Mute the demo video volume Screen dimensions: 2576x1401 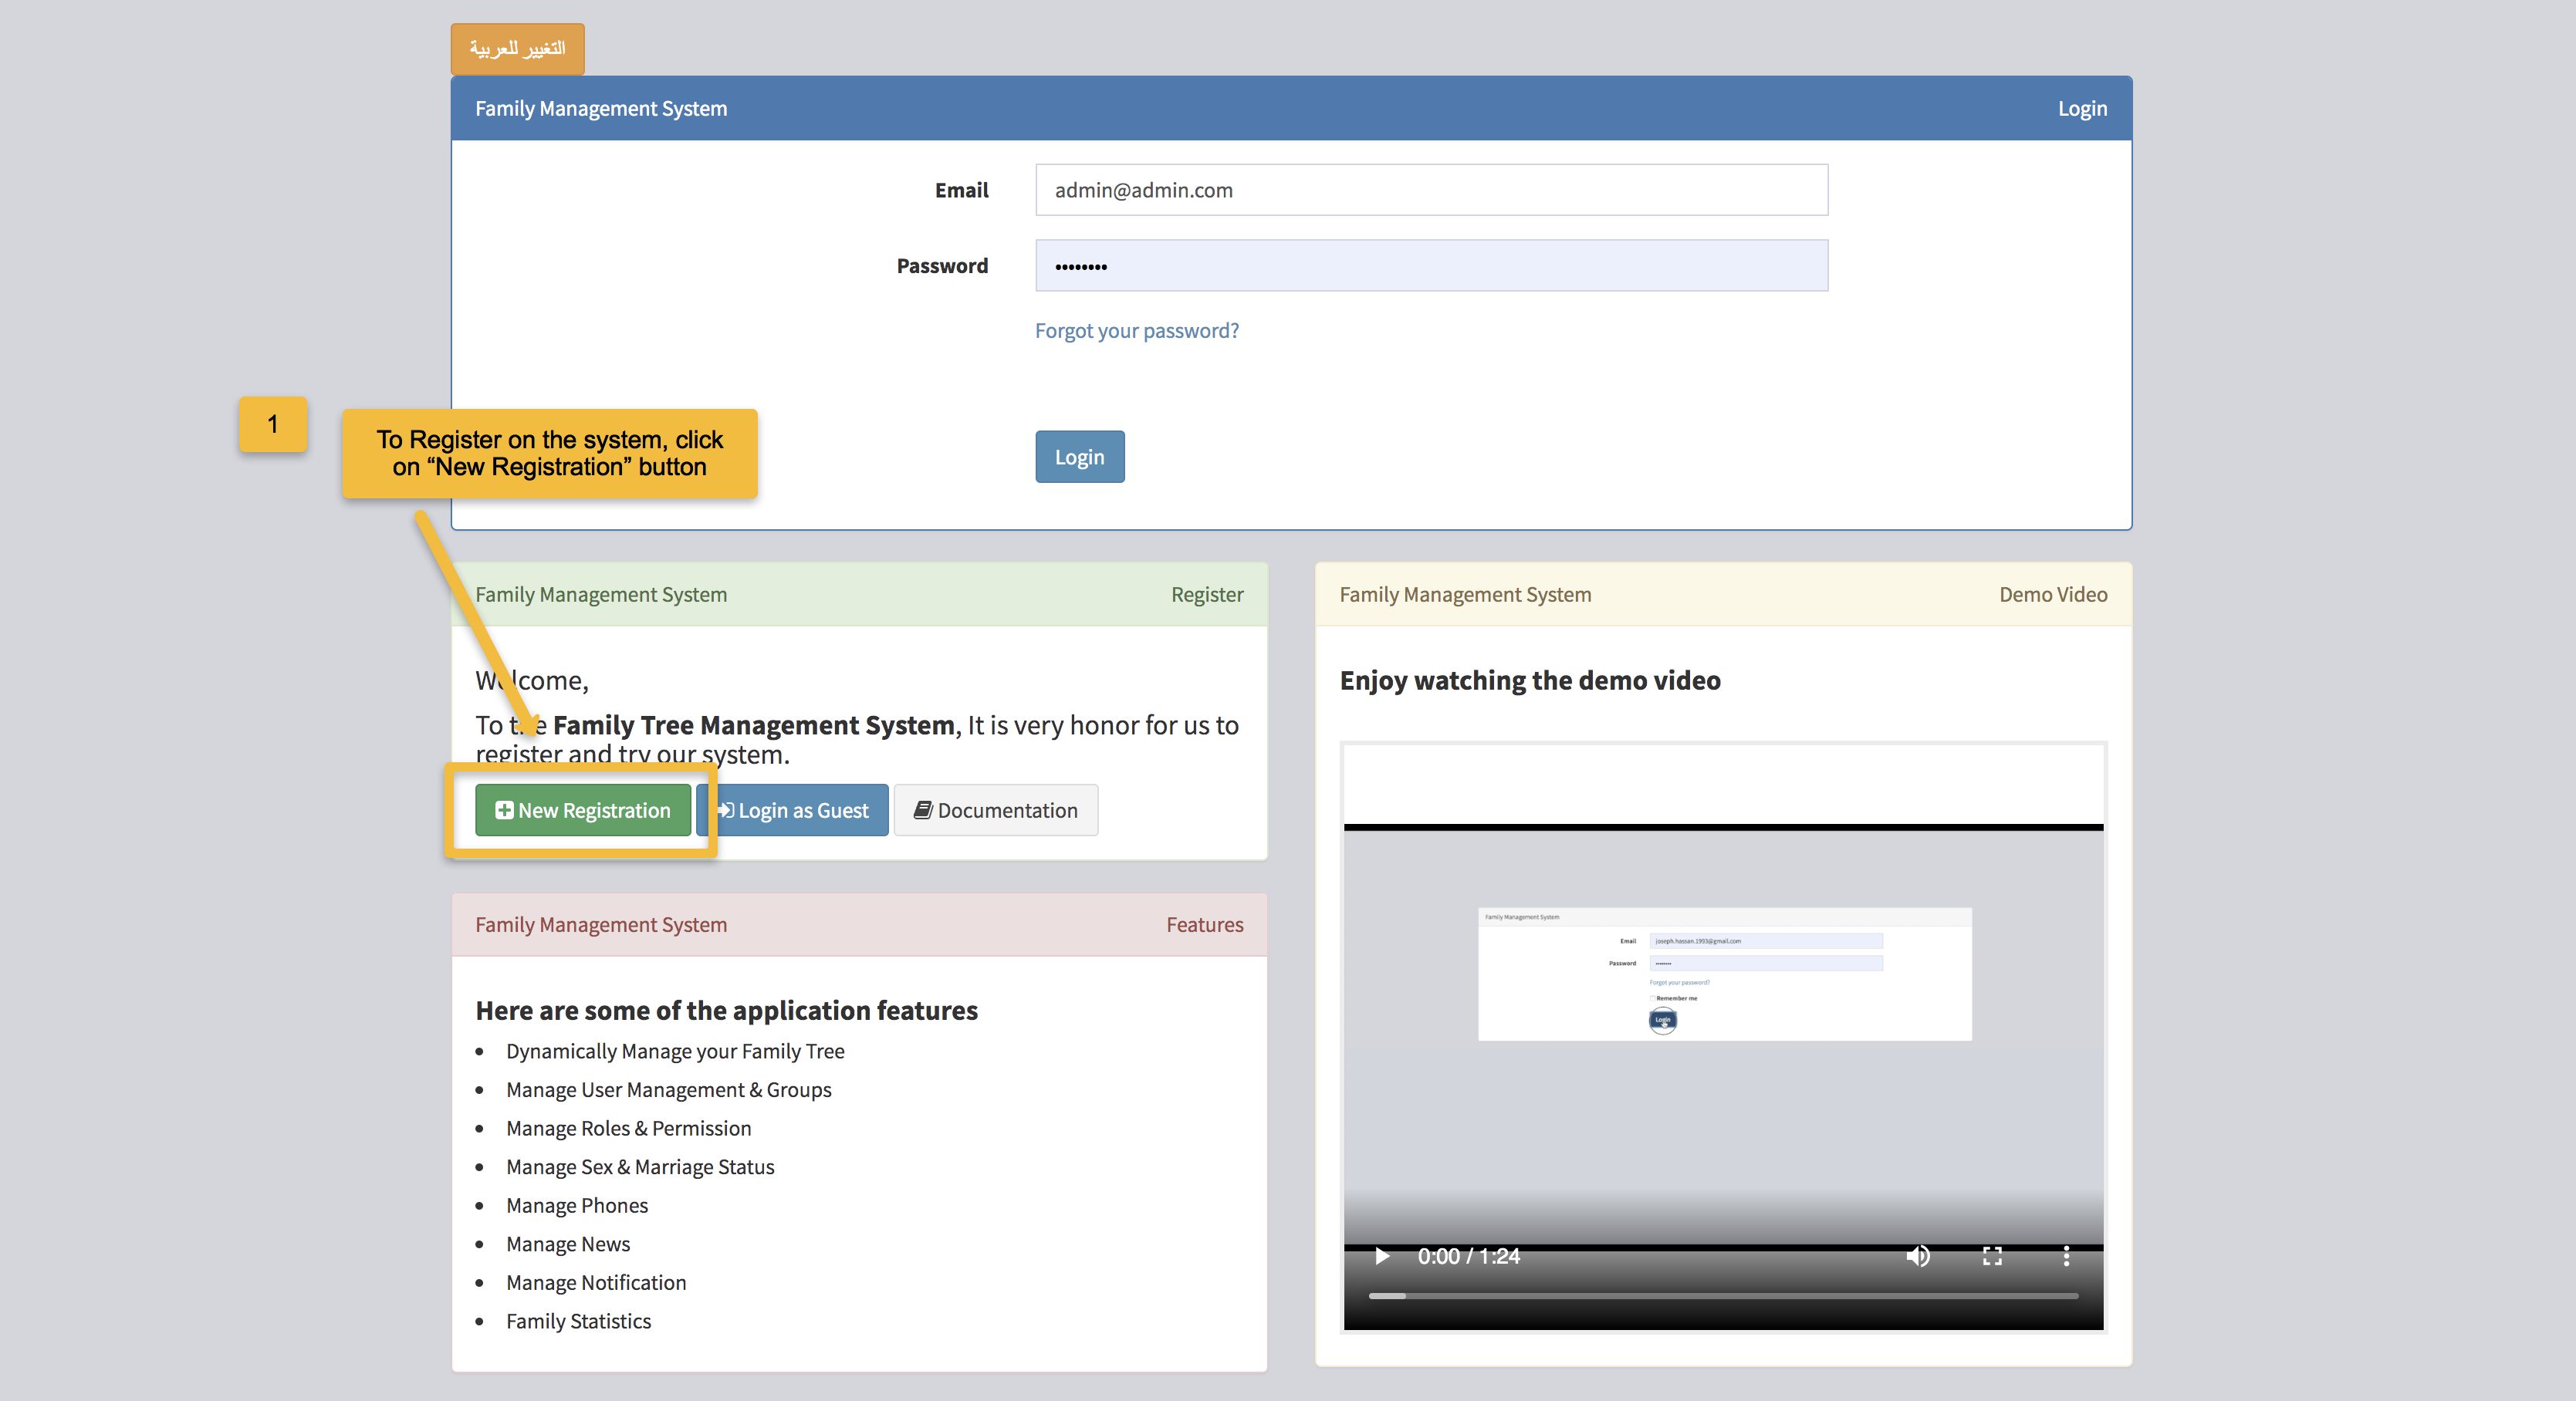[x=1917, y=1256]
